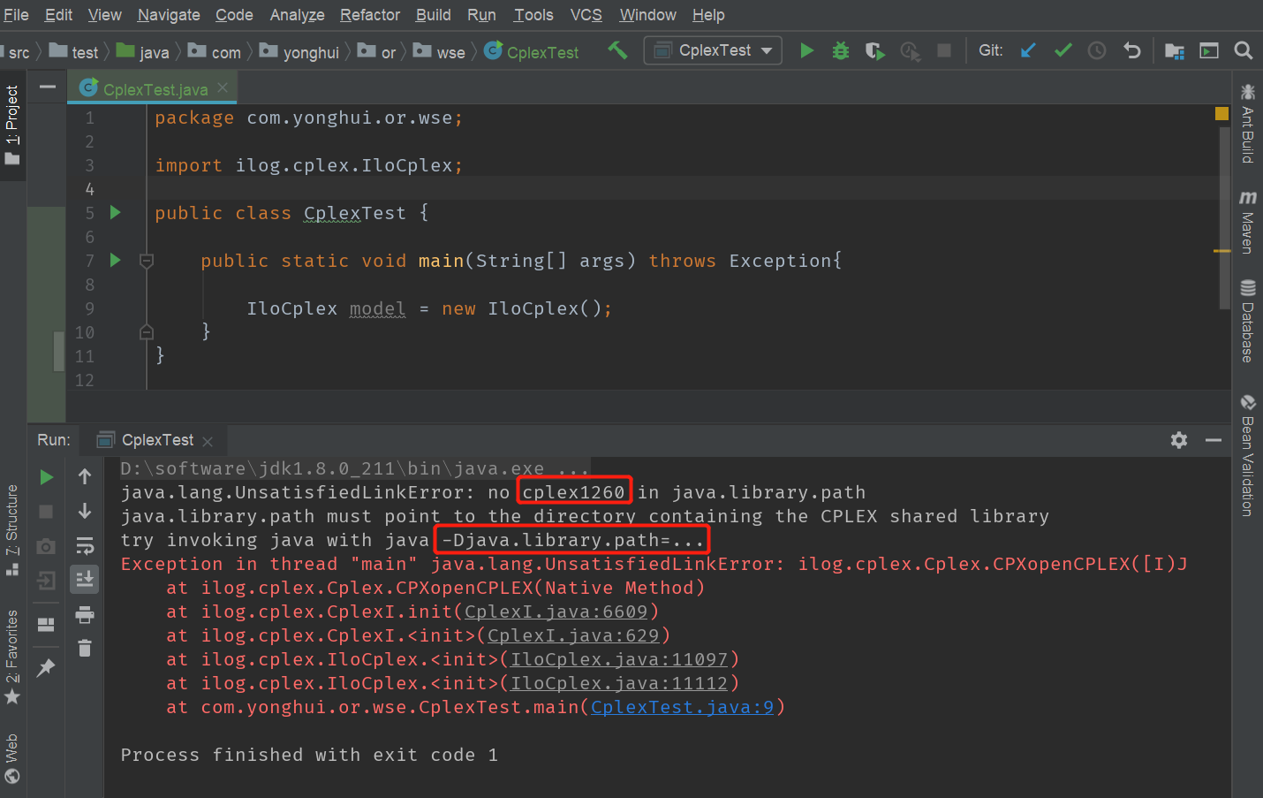Run CplexTest with the green toolbar arrow
The image size is (1263, 798).
coord(806,50)
